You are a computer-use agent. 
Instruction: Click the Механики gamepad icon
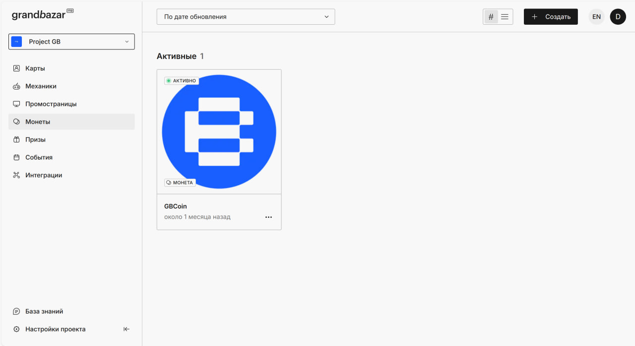[16, 86]
